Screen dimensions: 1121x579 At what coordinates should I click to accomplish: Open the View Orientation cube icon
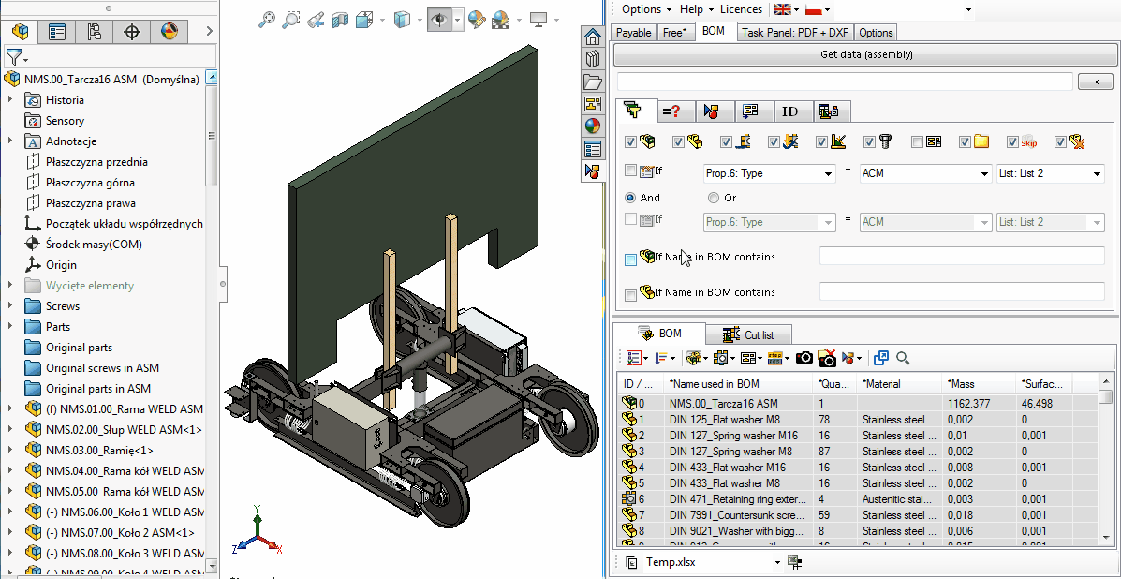(x=364, y=20)
